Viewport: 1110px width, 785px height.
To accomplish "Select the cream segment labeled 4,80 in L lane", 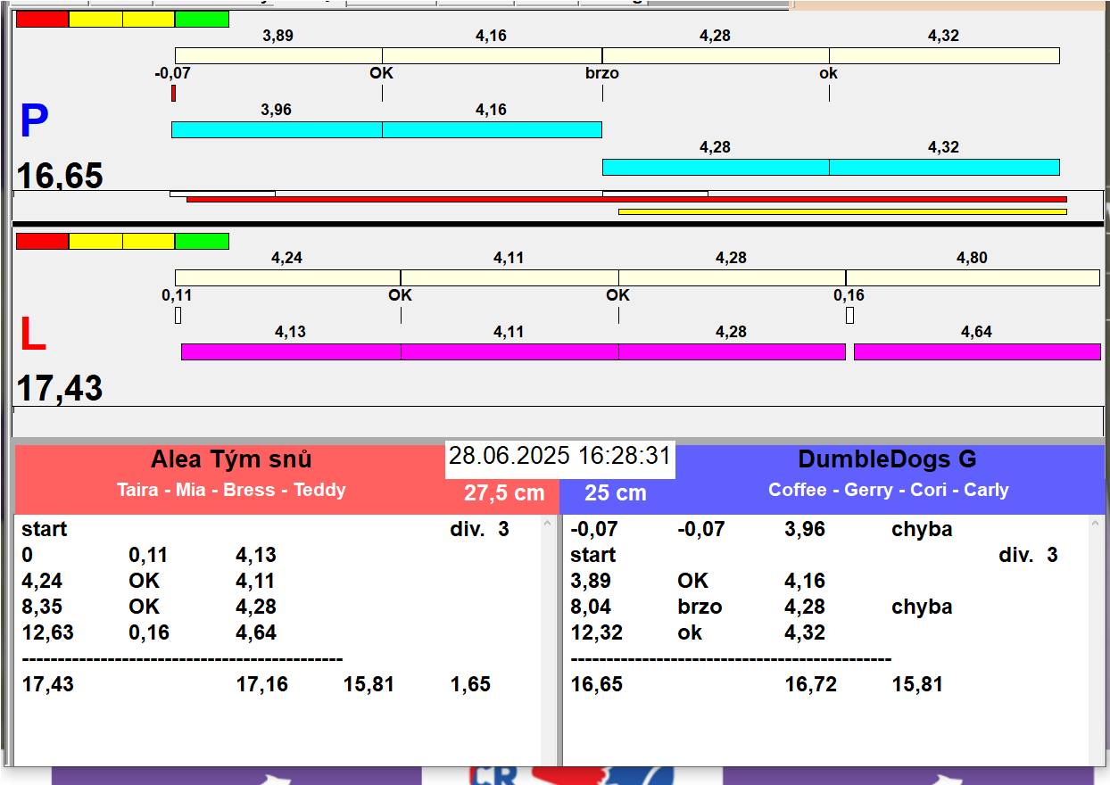I will (973, 277).
